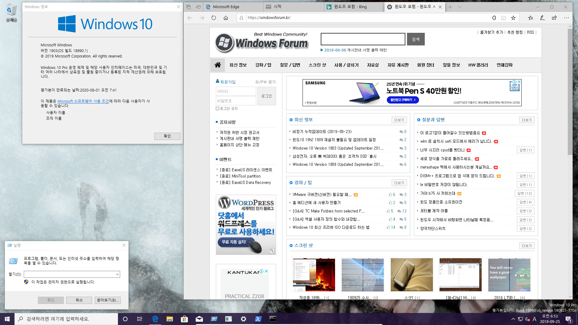Screen dimensions: 578x325
Task: Expand the Run dialog 열기 combo box
Action: (x=117, y=274)
